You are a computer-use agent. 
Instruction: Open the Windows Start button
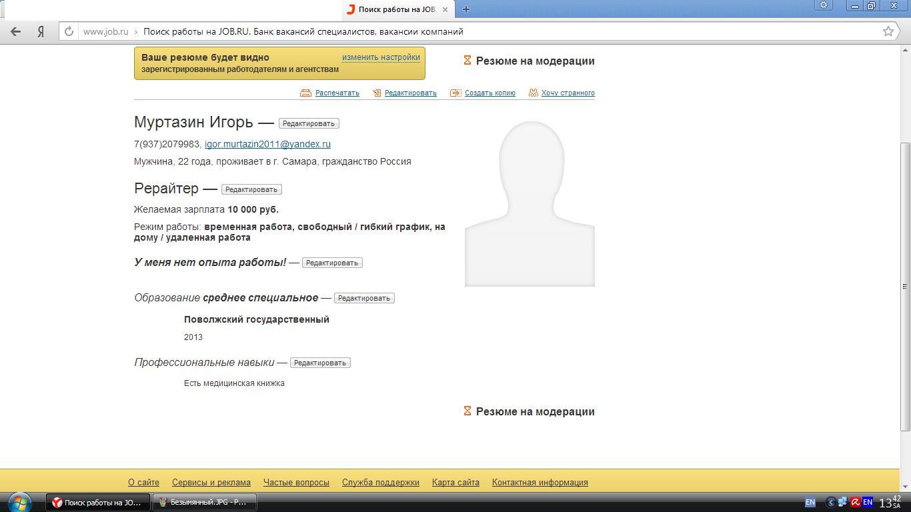(19, 502)
